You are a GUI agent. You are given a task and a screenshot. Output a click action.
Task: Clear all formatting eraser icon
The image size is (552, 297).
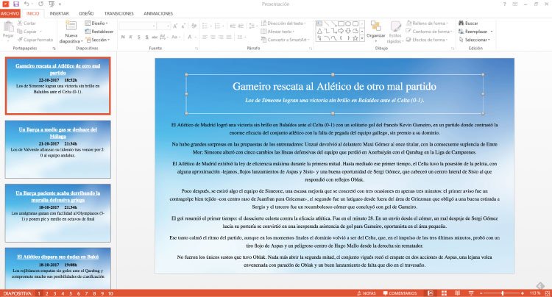(194, 26)
